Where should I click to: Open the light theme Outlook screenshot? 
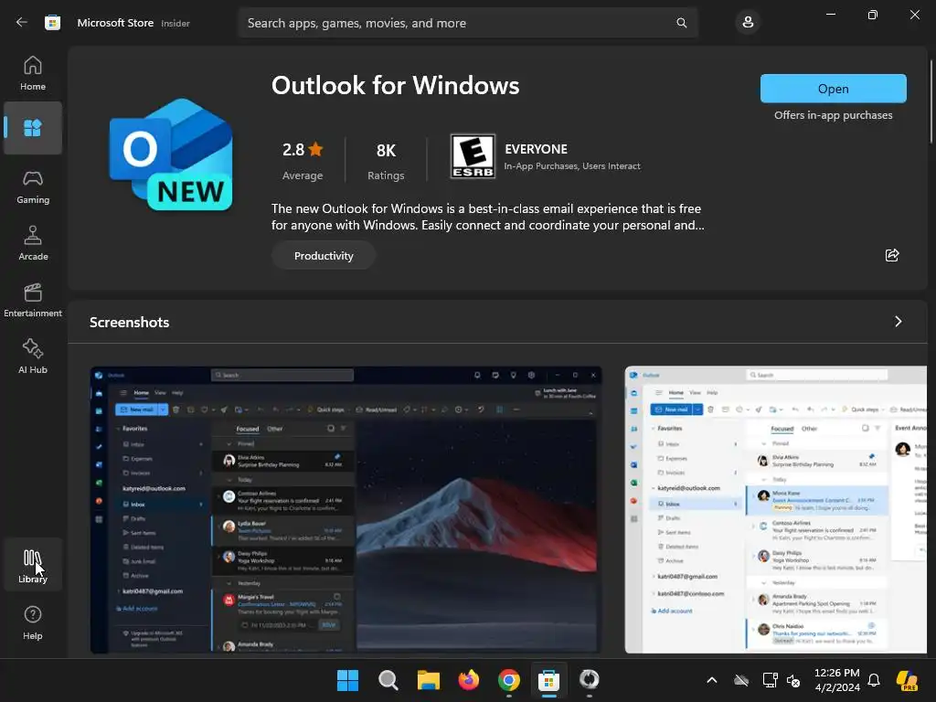(x=775, y=510)
